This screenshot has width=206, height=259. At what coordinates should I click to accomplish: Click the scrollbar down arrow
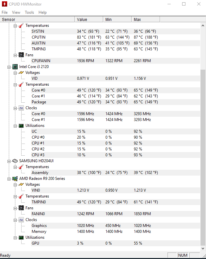pos(203,248)
